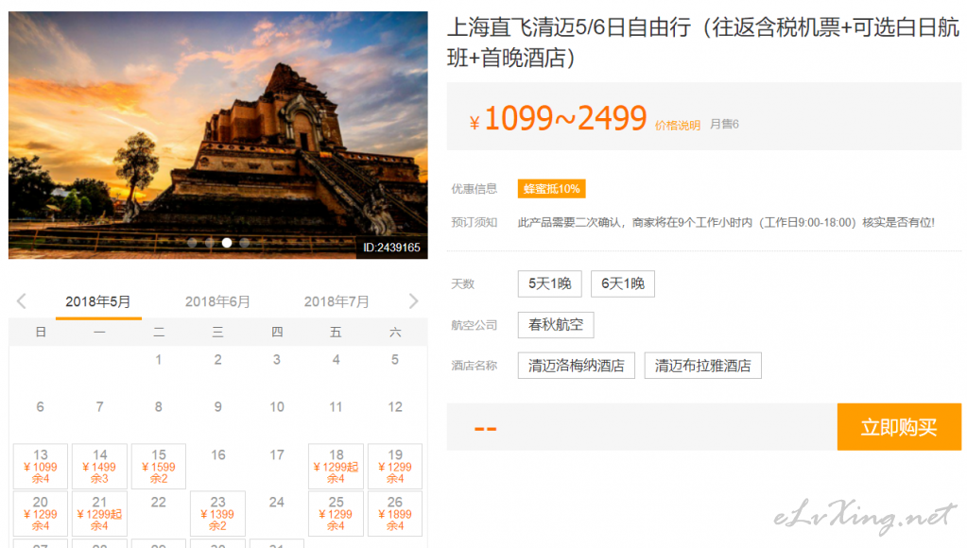Pick May 25 departure date
This screenshot has width=967, height=548.
(337, 513)
